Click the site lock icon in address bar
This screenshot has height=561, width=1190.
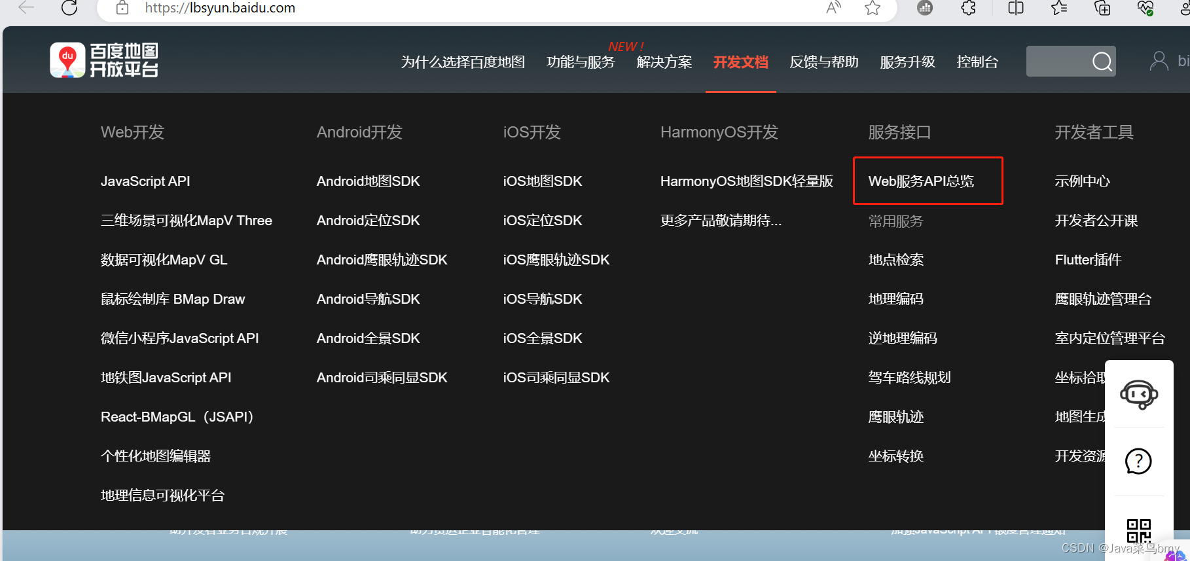click(122, 8)
